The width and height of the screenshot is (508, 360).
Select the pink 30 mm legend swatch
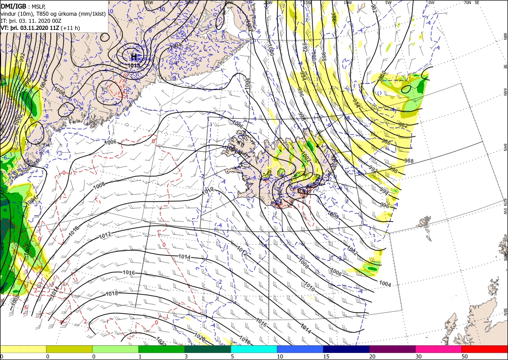[x=439, y=349]
